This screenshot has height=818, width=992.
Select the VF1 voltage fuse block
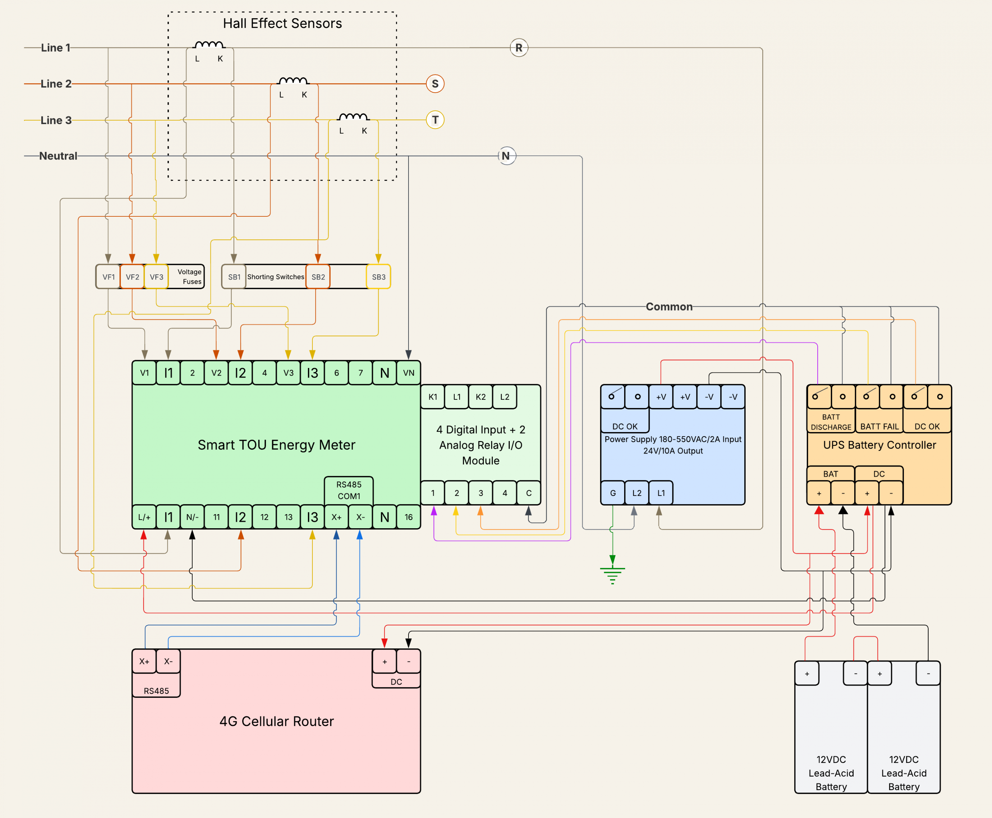tap(108, 277)
